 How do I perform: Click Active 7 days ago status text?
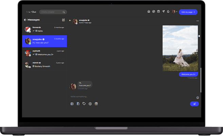click(x=85, y=23)
